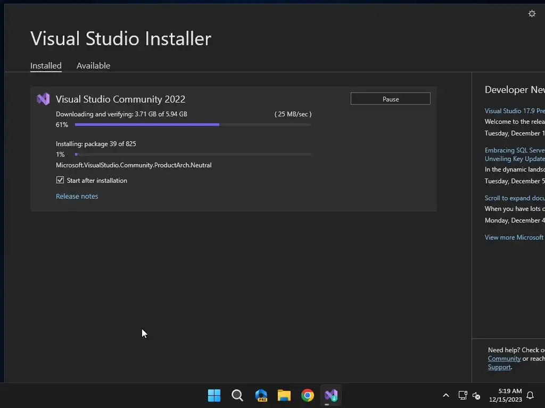
Task: Open the notifications bell
Action: tap(530, 395)
